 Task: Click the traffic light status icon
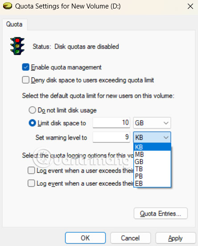tap(17, 46)
